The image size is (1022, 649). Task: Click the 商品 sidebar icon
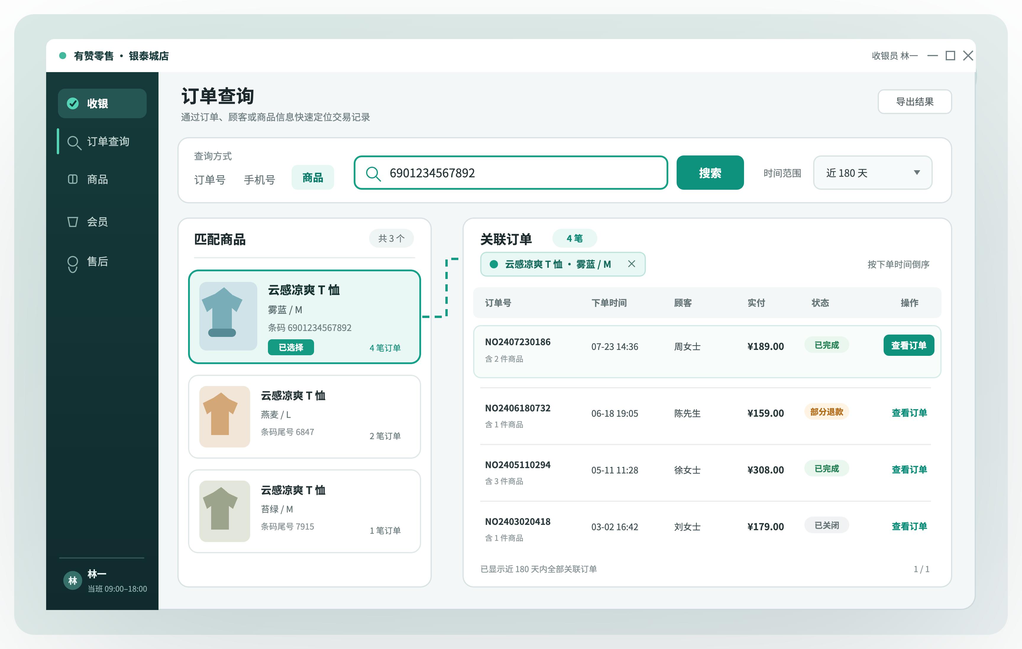[72, 179]
